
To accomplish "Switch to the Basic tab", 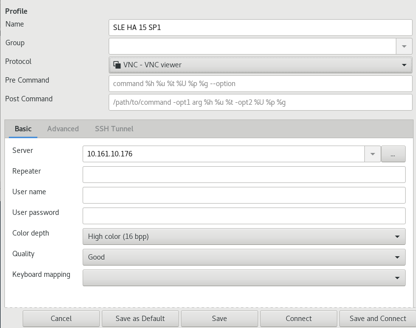I will pos(23,129).
